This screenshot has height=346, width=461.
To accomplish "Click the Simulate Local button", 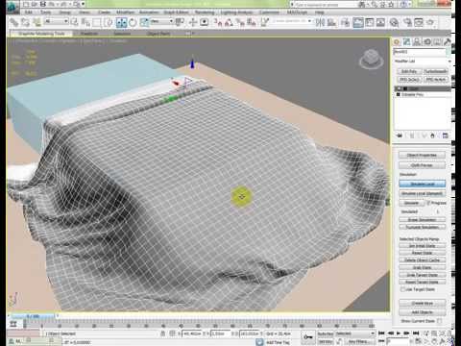I will pyautogui.click(x=422, y=184).
